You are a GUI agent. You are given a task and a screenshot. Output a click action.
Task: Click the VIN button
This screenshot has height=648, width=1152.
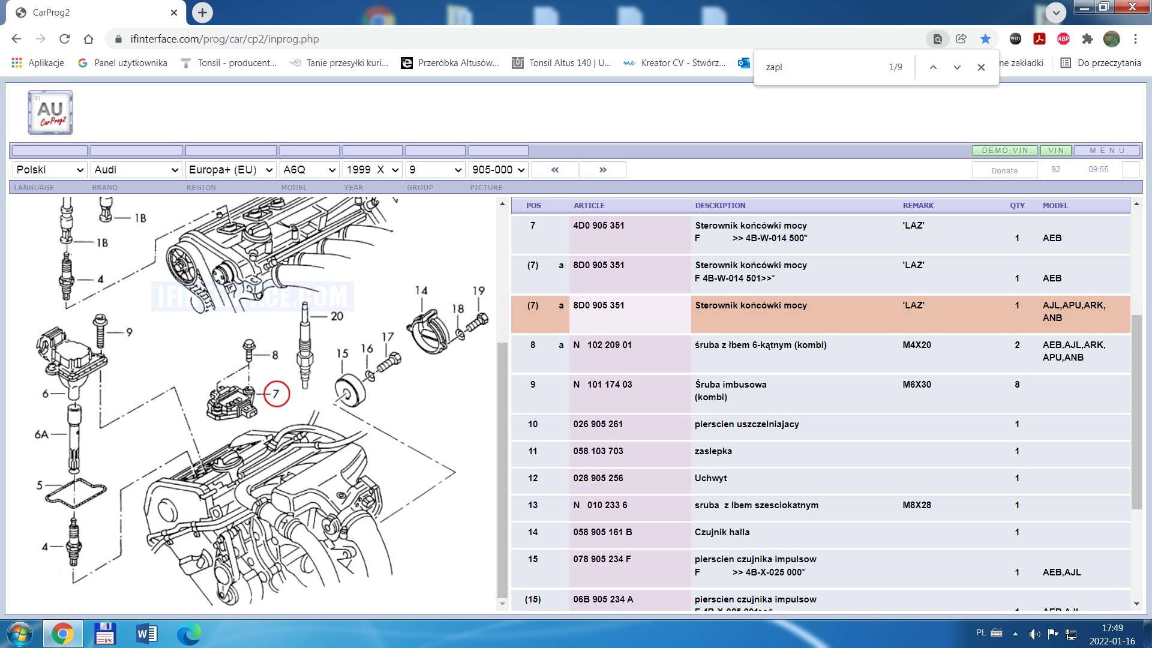pyautogui.click(x=1056, y=151)
